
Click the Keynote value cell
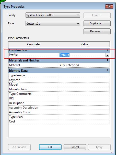pos(84,80)
